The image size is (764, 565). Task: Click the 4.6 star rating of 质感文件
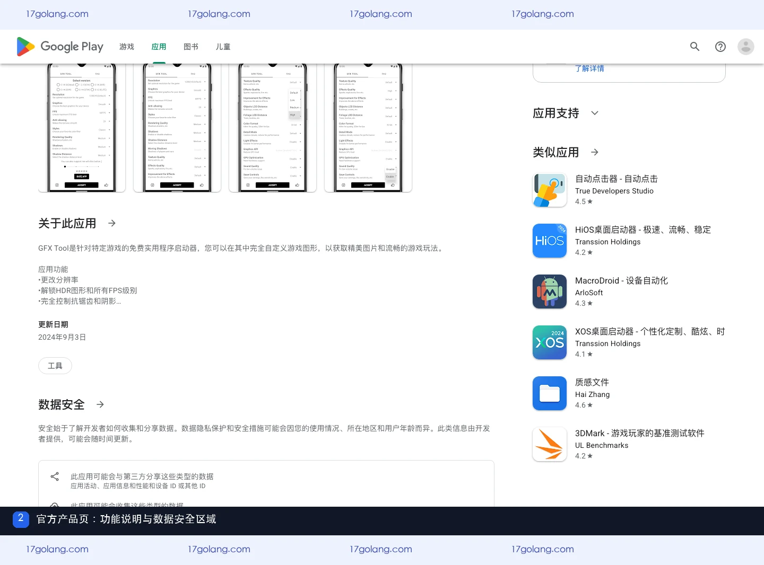[584, 405]
